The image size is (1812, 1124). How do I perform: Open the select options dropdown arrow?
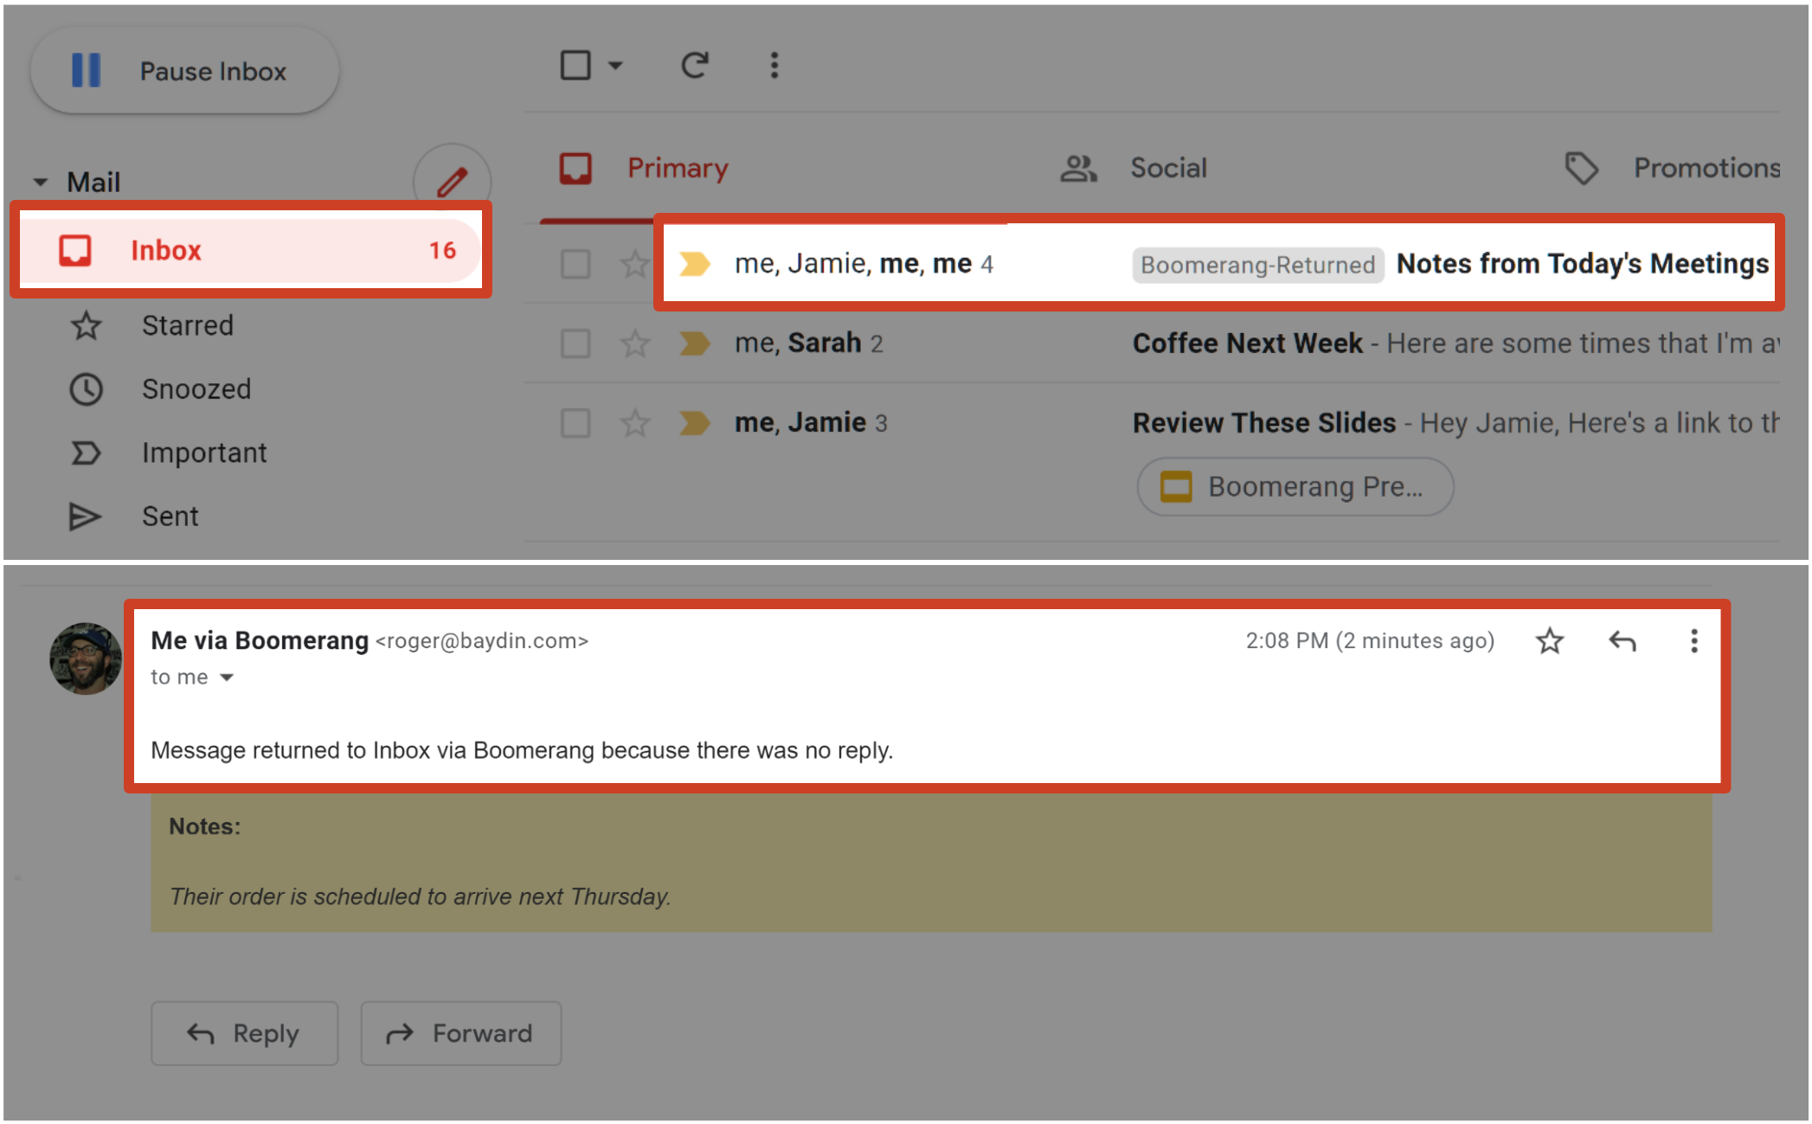(x=615, y=66)
